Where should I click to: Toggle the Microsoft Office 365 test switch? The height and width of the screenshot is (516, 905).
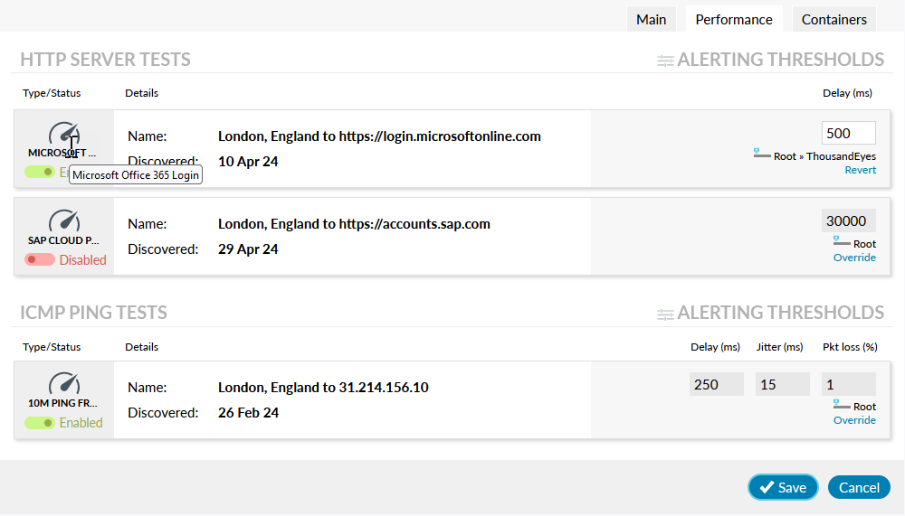coord(39,172)
